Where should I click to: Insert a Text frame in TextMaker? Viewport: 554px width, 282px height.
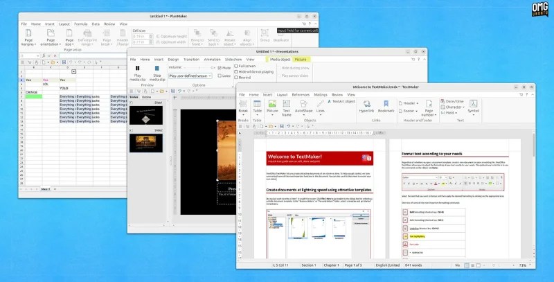287,108
